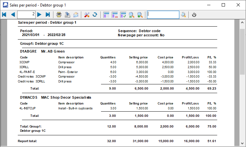Print the sales report

click(59, 15)
